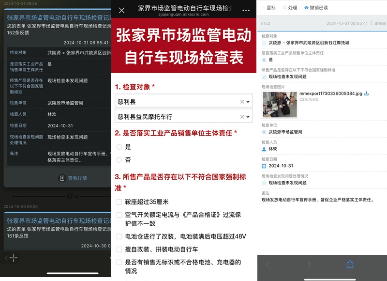Open the three-dot more options menu
This screenshot has width=387, height=281.
pyautogui.click(x=246, y=10)
